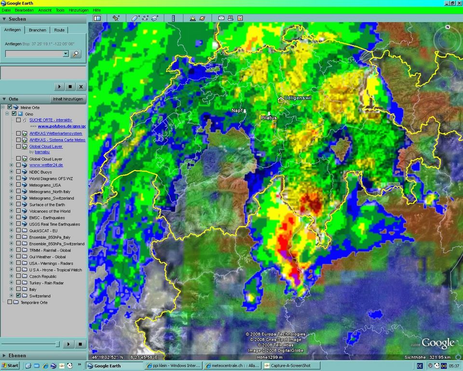Check the NDBC Buoys layer checkbox
Screen dimensions: 463x371
click(x=19, y=171)
